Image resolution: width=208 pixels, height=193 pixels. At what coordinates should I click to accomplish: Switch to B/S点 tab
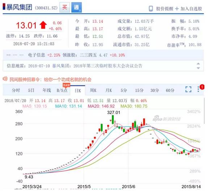62,90
